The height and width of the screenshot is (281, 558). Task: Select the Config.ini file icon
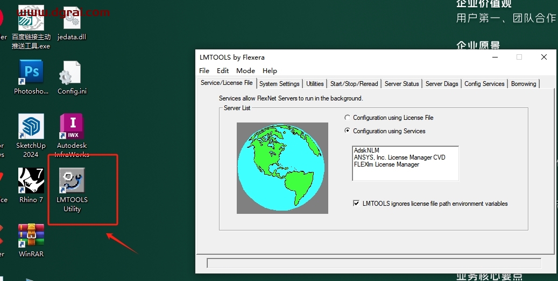coord(72,73)
